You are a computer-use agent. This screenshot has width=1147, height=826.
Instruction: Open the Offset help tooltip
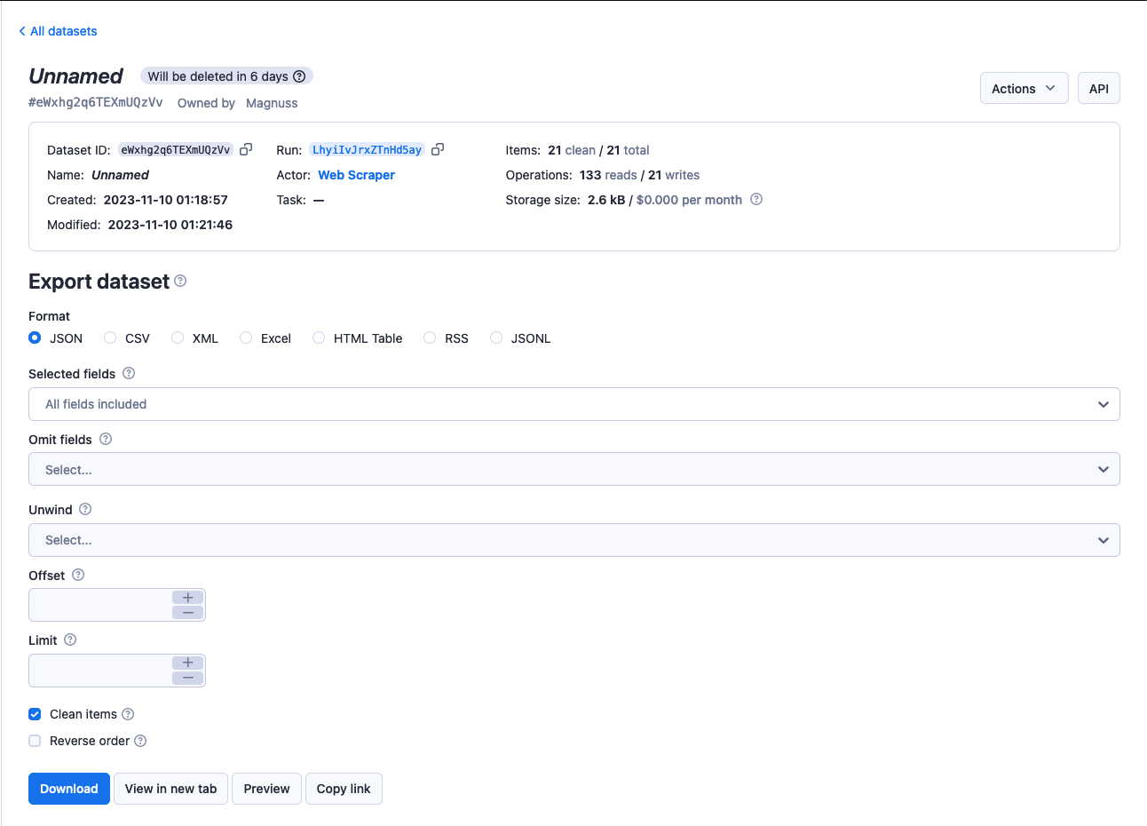(x=77, y=575)
